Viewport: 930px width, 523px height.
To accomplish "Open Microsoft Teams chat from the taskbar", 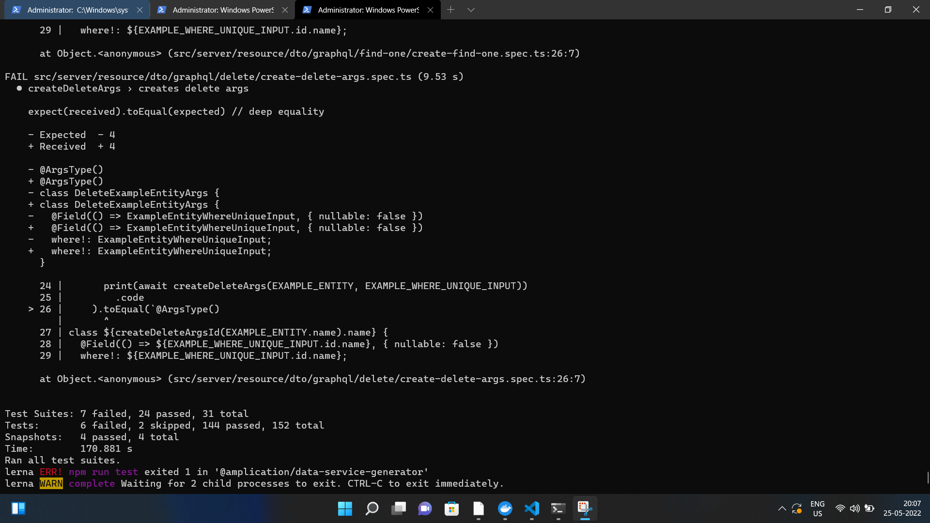I will [x=425, y=508].
